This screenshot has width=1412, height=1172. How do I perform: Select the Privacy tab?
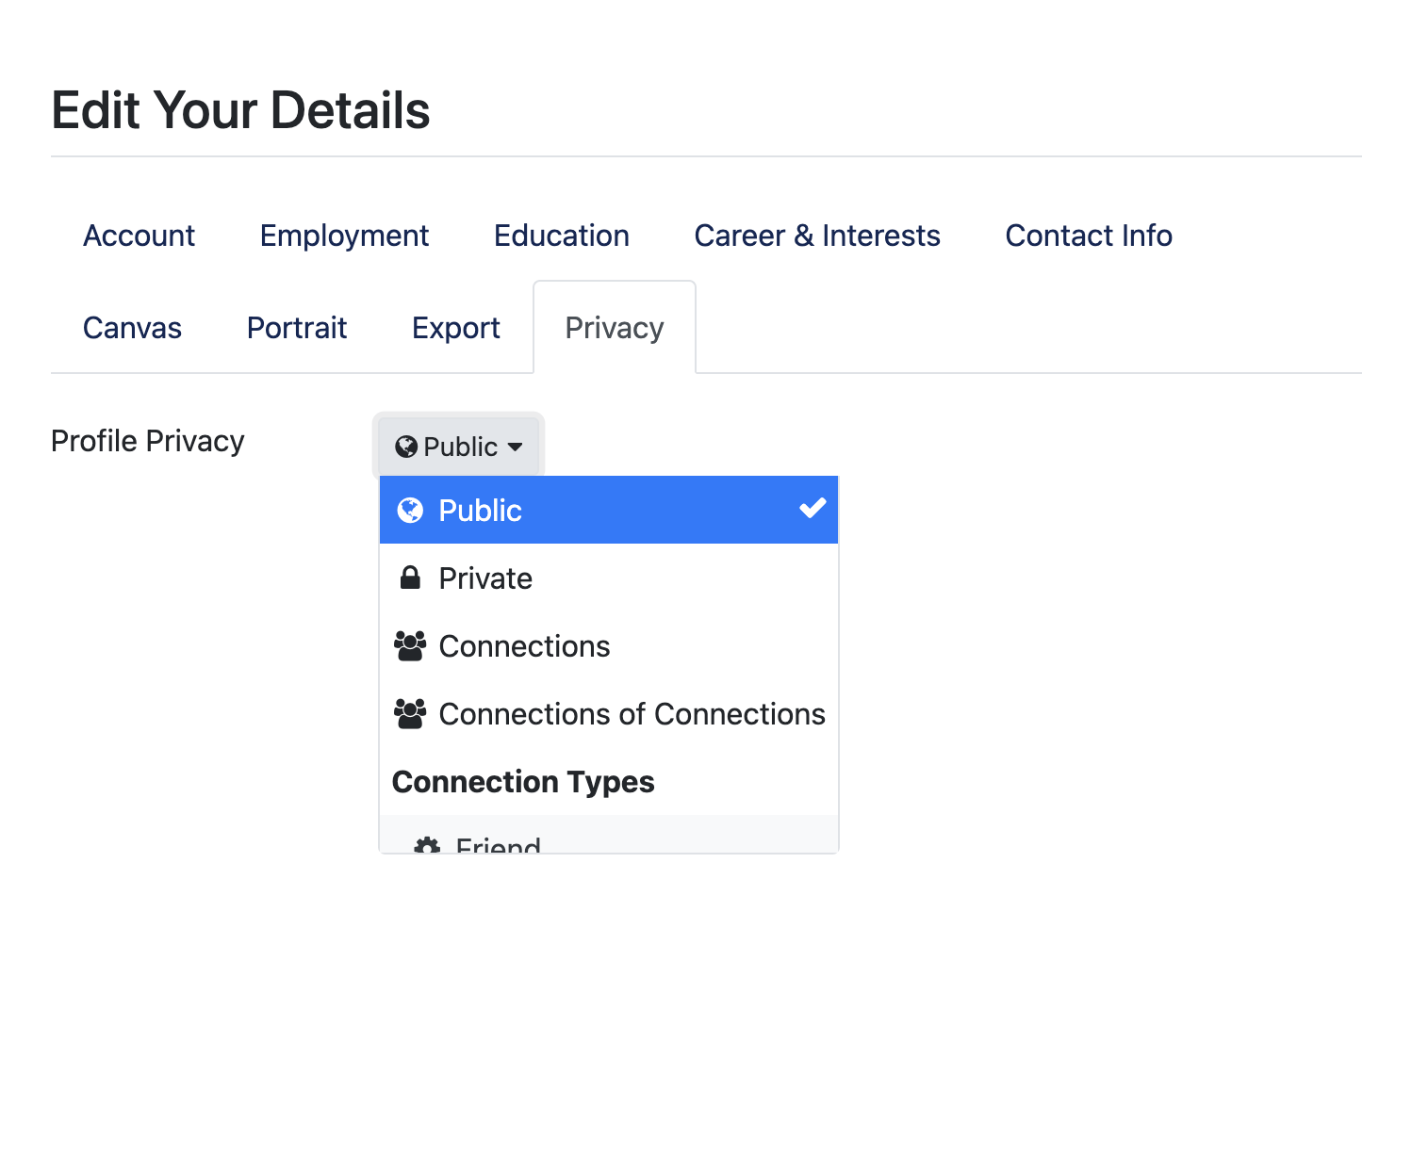coord(615,327)
